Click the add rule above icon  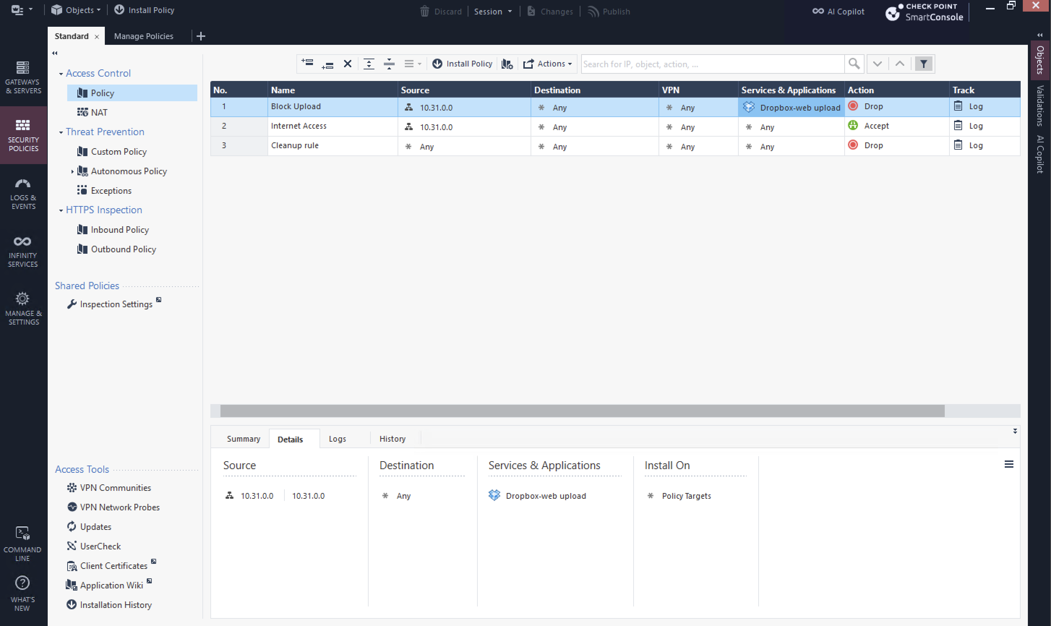(x=307, y=63)
